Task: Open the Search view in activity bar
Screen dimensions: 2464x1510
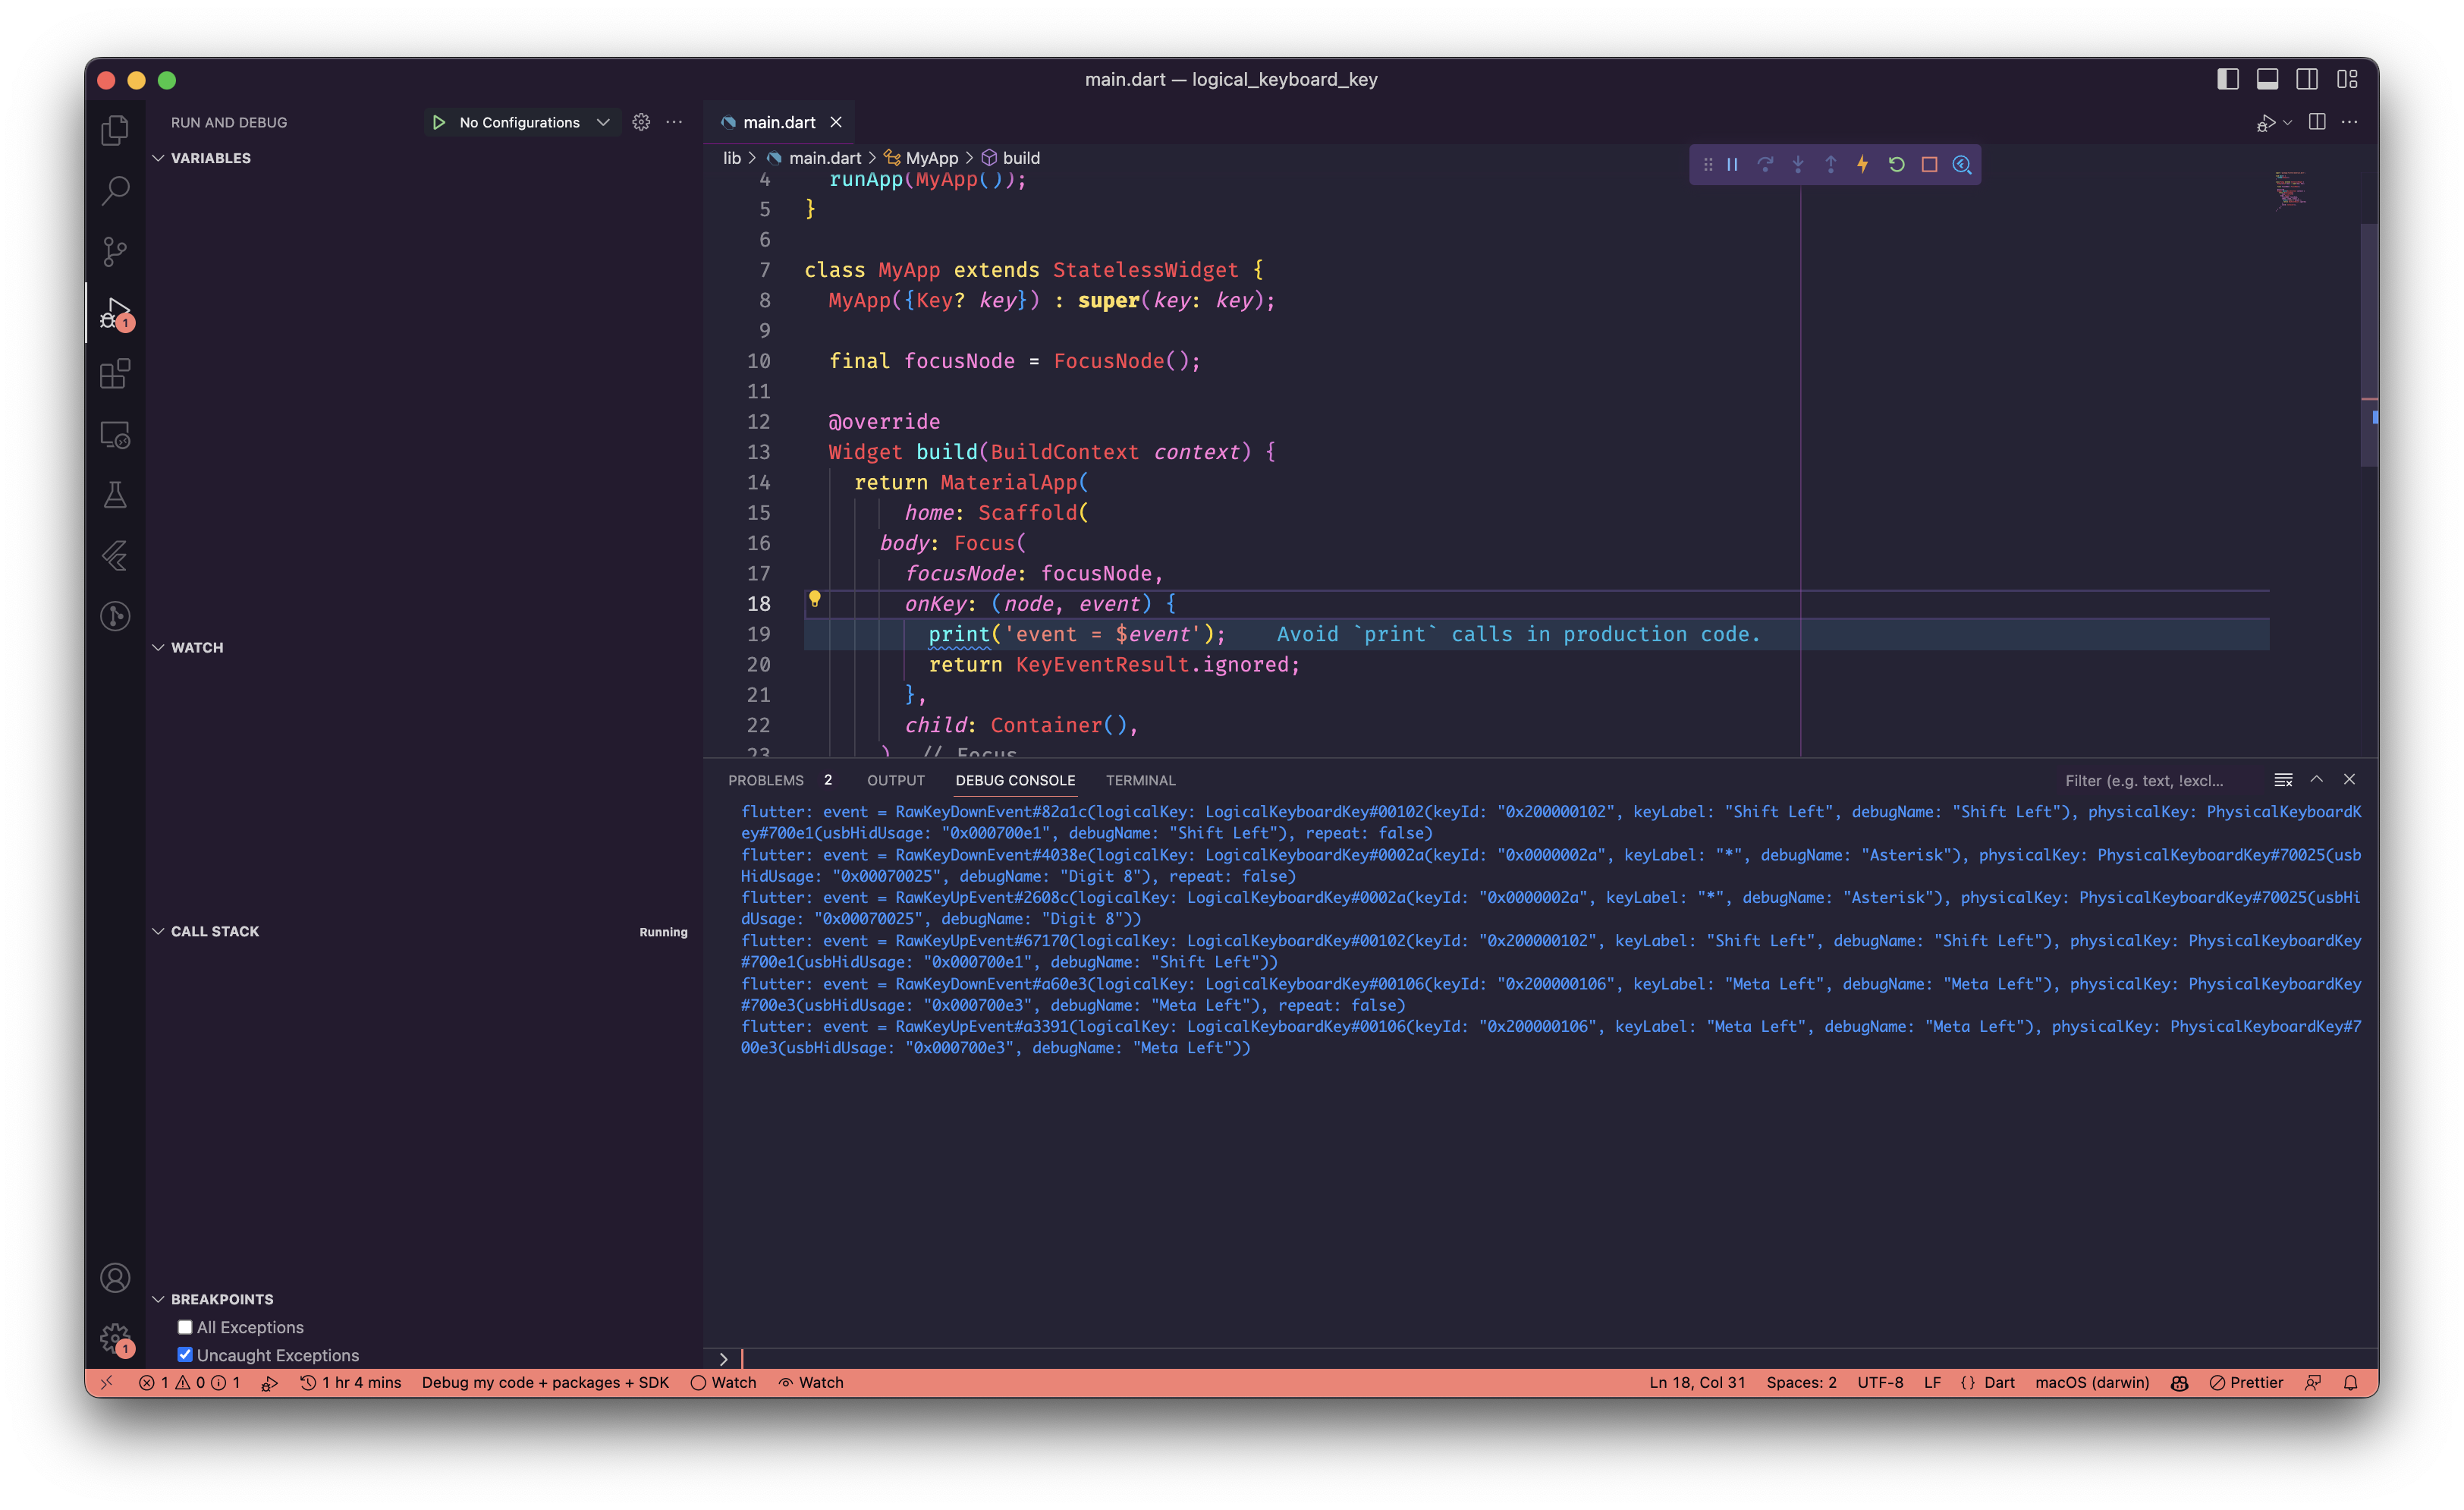Action: (115, 190)
